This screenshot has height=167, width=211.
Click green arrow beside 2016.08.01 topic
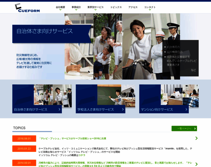(x=197, y=138)
